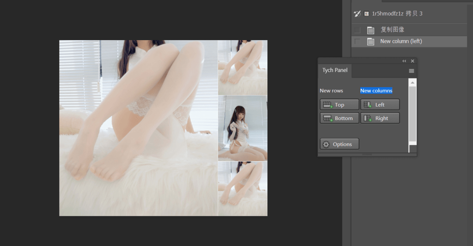473x246 pixels.
Task: Click the document icon beside 复制图像
Action: point(370,30)
